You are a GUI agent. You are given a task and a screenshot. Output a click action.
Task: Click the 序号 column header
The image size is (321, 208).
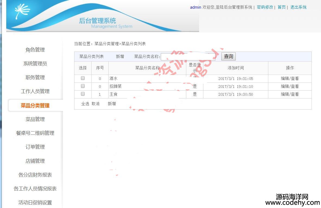pos(100,68)
